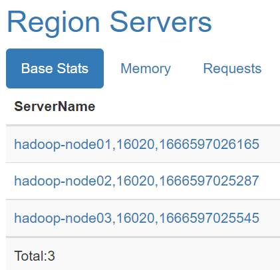The height and width of the screenshot is (270, 280).
Task: Open the hadoop-node03 region server link
Action: pyautogui.click(x=137, y=217)
